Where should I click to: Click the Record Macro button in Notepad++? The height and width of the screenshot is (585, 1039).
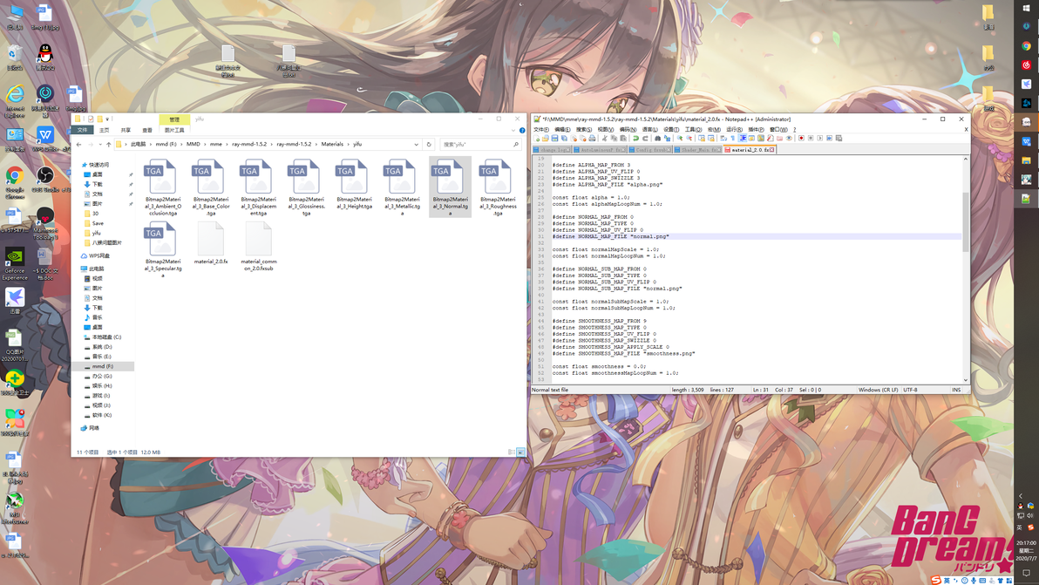point(801,138)
